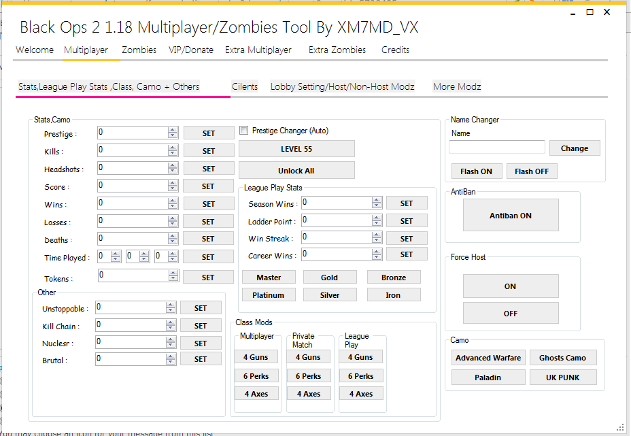Apply UK PUNK camo
This screenshot has width=631, height=436.
point(562,378)
